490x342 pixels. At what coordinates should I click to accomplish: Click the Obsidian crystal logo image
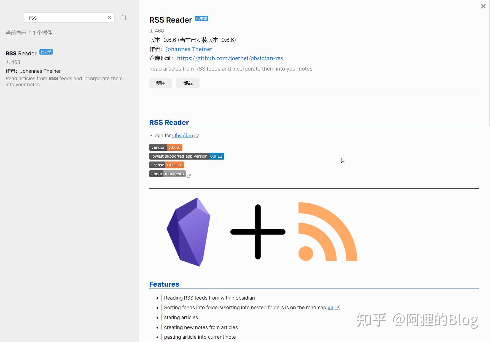pyautogui.click(x=189, y=232)
